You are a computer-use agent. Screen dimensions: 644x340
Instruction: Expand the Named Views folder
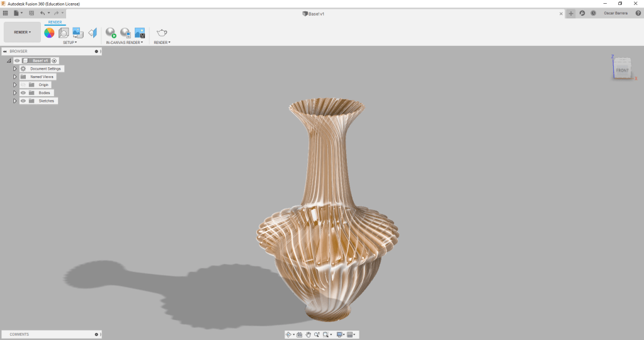14,77
